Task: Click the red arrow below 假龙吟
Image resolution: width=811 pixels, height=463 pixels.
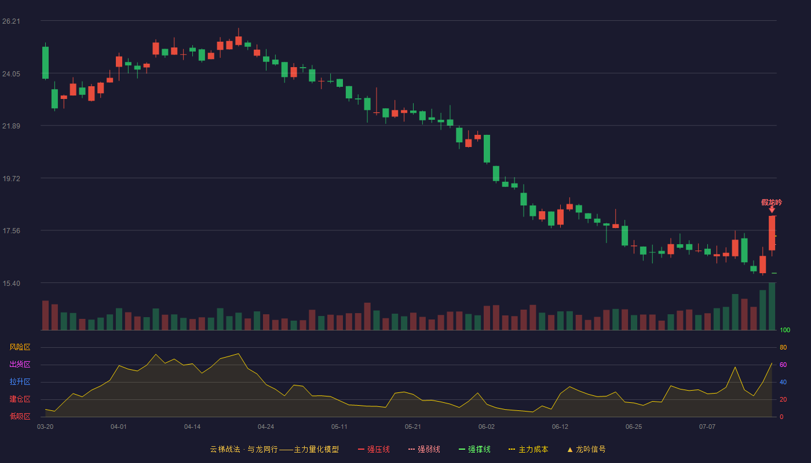Action: 772,210
